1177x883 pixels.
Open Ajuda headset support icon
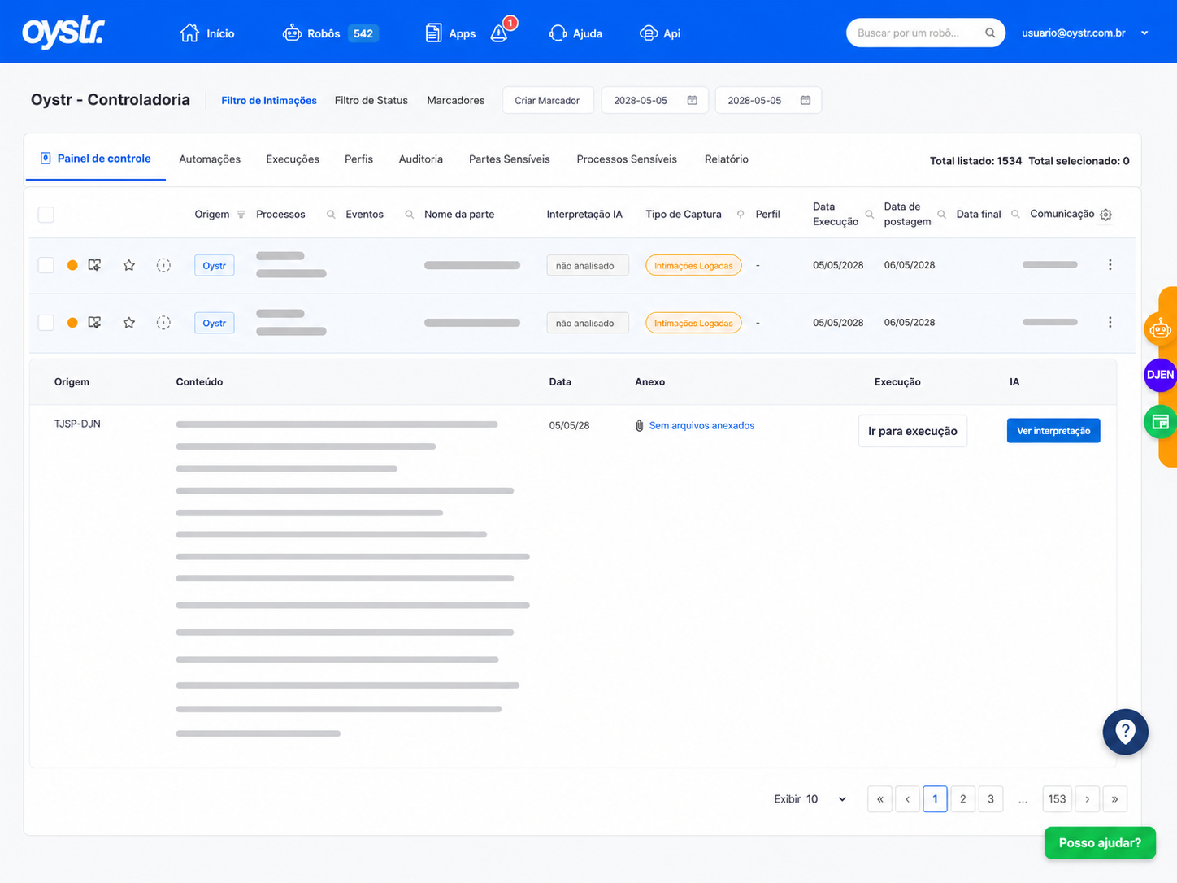pos(558,33)
